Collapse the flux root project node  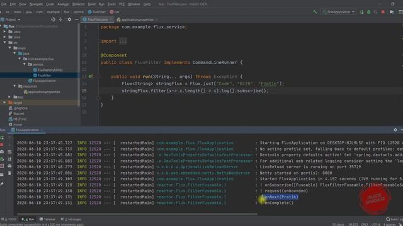pyautogui.click(x=1, y=26)
